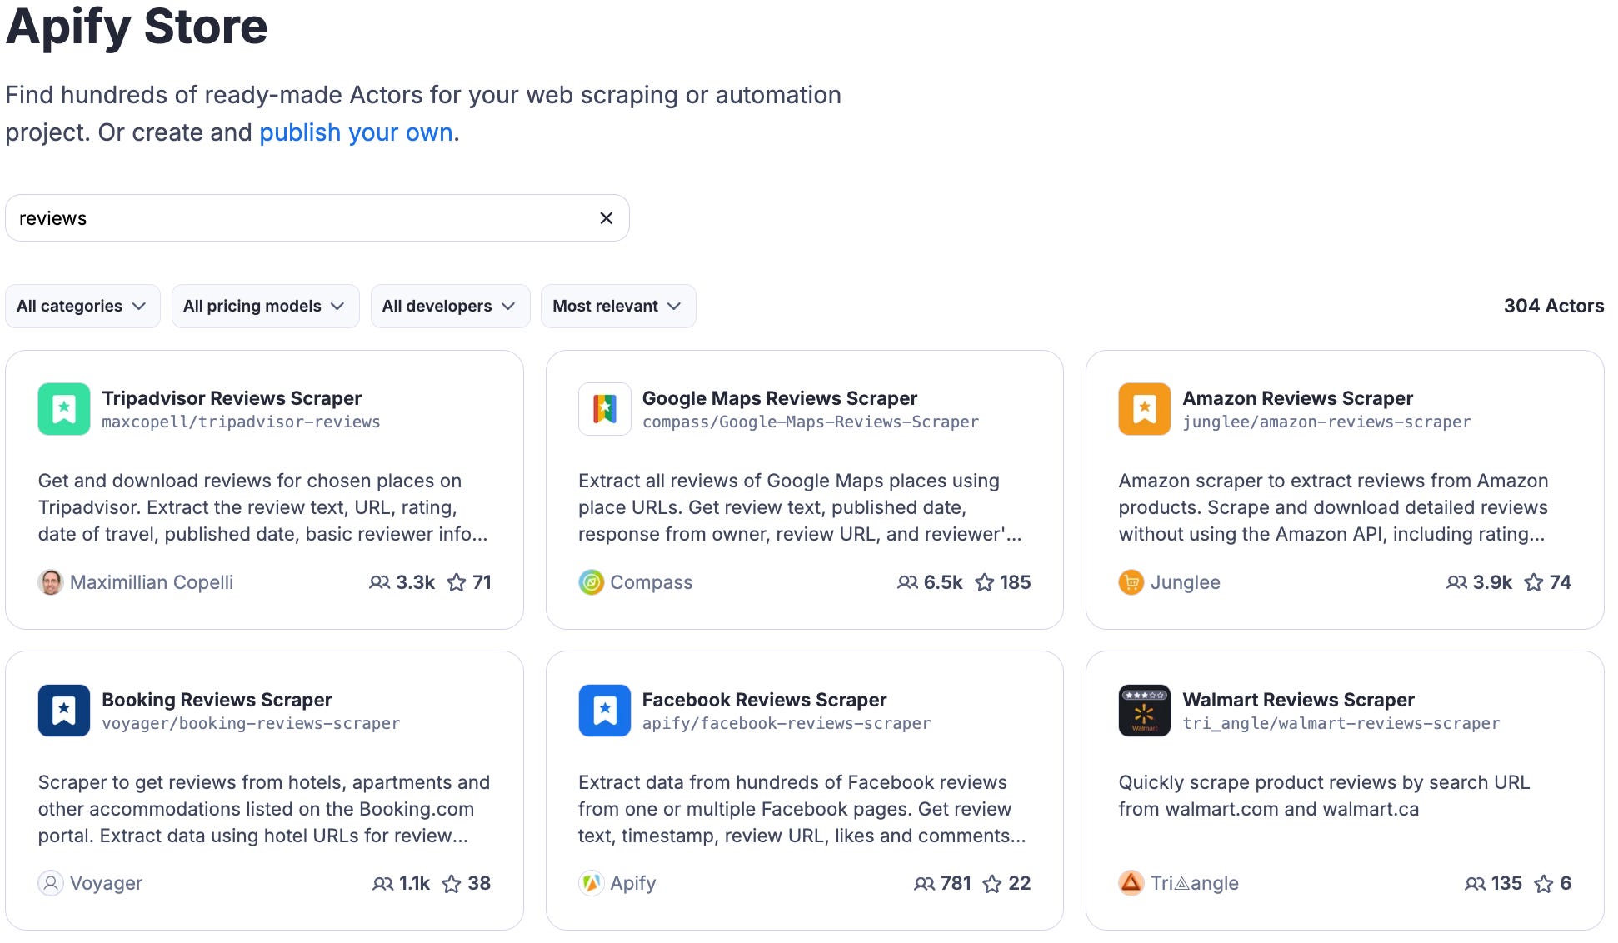
Task: Click the Voyager developer name
Action: pyautogui.click(x=107, y=883)
